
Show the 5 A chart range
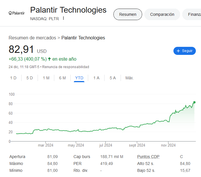[x=113, y=78]
